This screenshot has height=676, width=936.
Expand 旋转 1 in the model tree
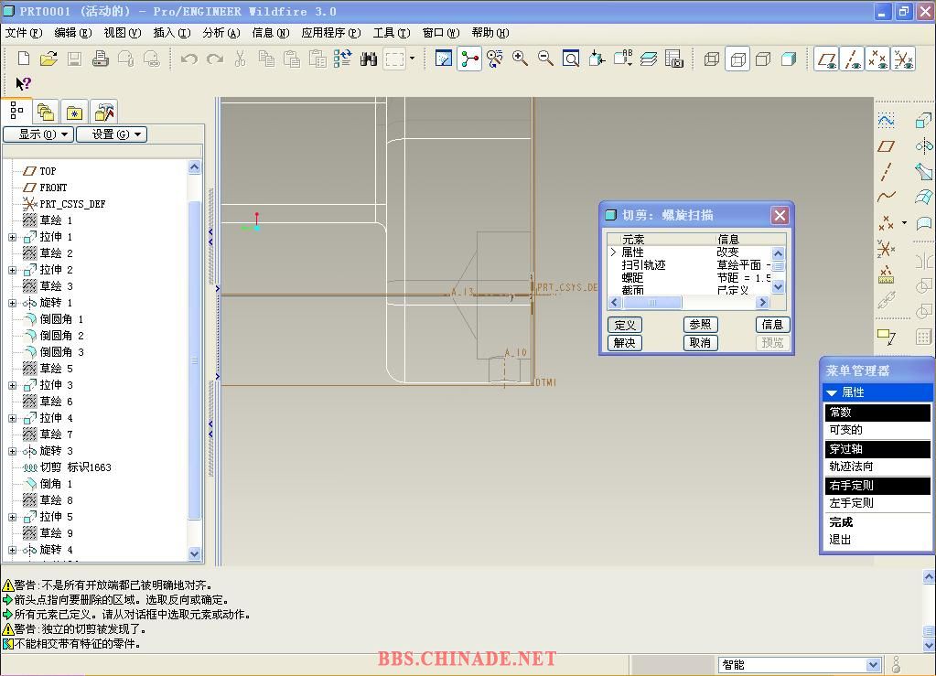click(13, 303)
